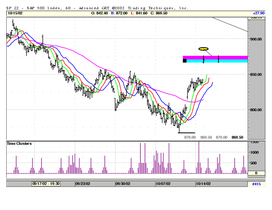Click the tallest Time Clusters spike near 10/14/02
This screenshot has width=272, height=210.
point(199,157)
